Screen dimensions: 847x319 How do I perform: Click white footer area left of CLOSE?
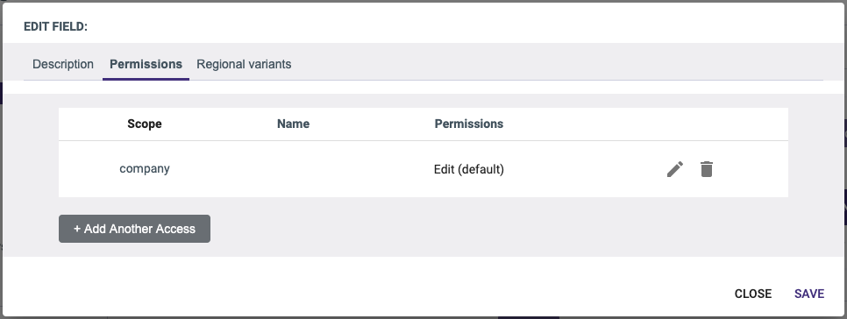(x=367, y=294)
